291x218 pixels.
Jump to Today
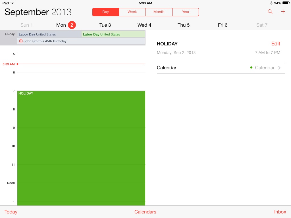pyautogui.click(x=11, y=212)
